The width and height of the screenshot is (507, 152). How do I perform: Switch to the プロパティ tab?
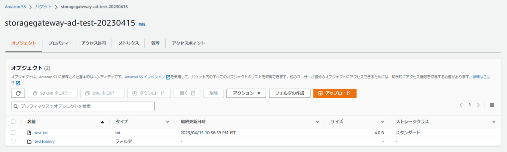pos(58,43)
